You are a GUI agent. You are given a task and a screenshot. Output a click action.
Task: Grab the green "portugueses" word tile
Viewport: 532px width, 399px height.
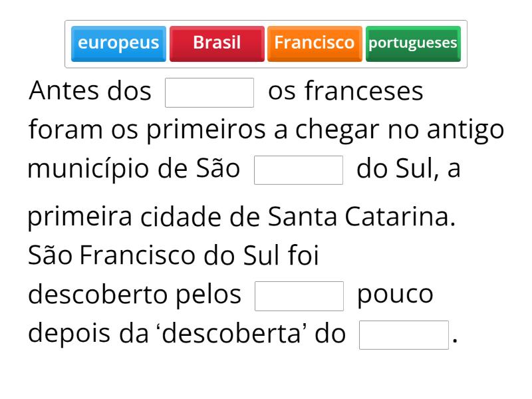pyautogui.click(x=413, y=43)
